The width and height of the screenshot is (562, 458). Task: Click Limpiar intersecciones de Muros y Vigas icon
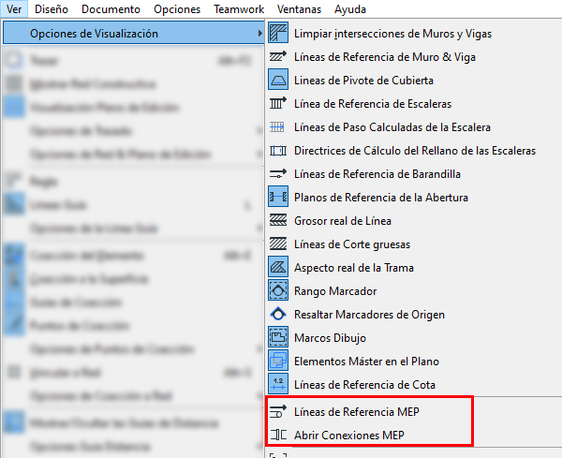coord(278,33)
